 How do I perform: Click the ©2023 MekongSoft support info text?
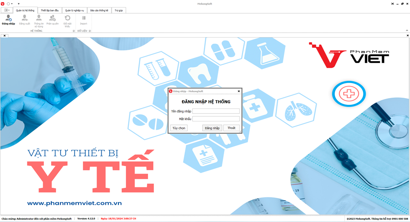pyautogui.click(x=377, y=219)
